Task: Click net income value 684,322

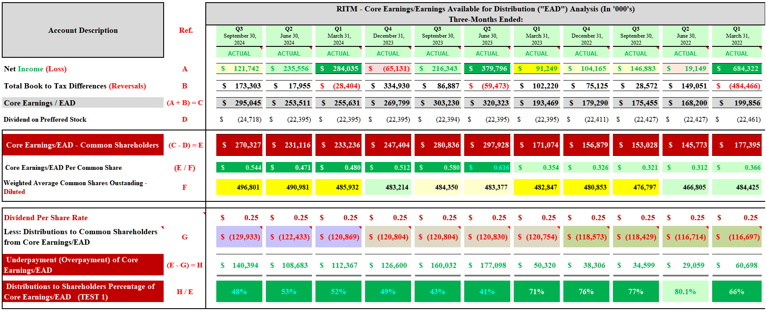Action: 737,69
